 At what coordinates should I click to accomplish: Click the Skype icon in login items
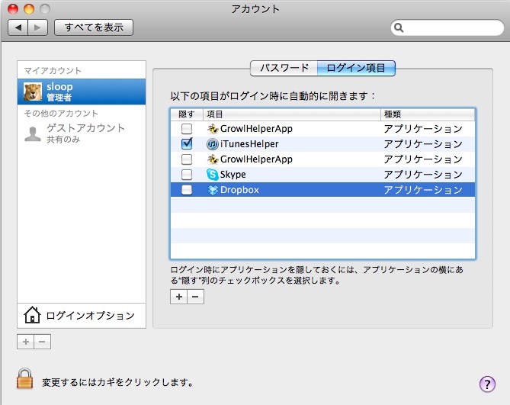coord(213,175)
